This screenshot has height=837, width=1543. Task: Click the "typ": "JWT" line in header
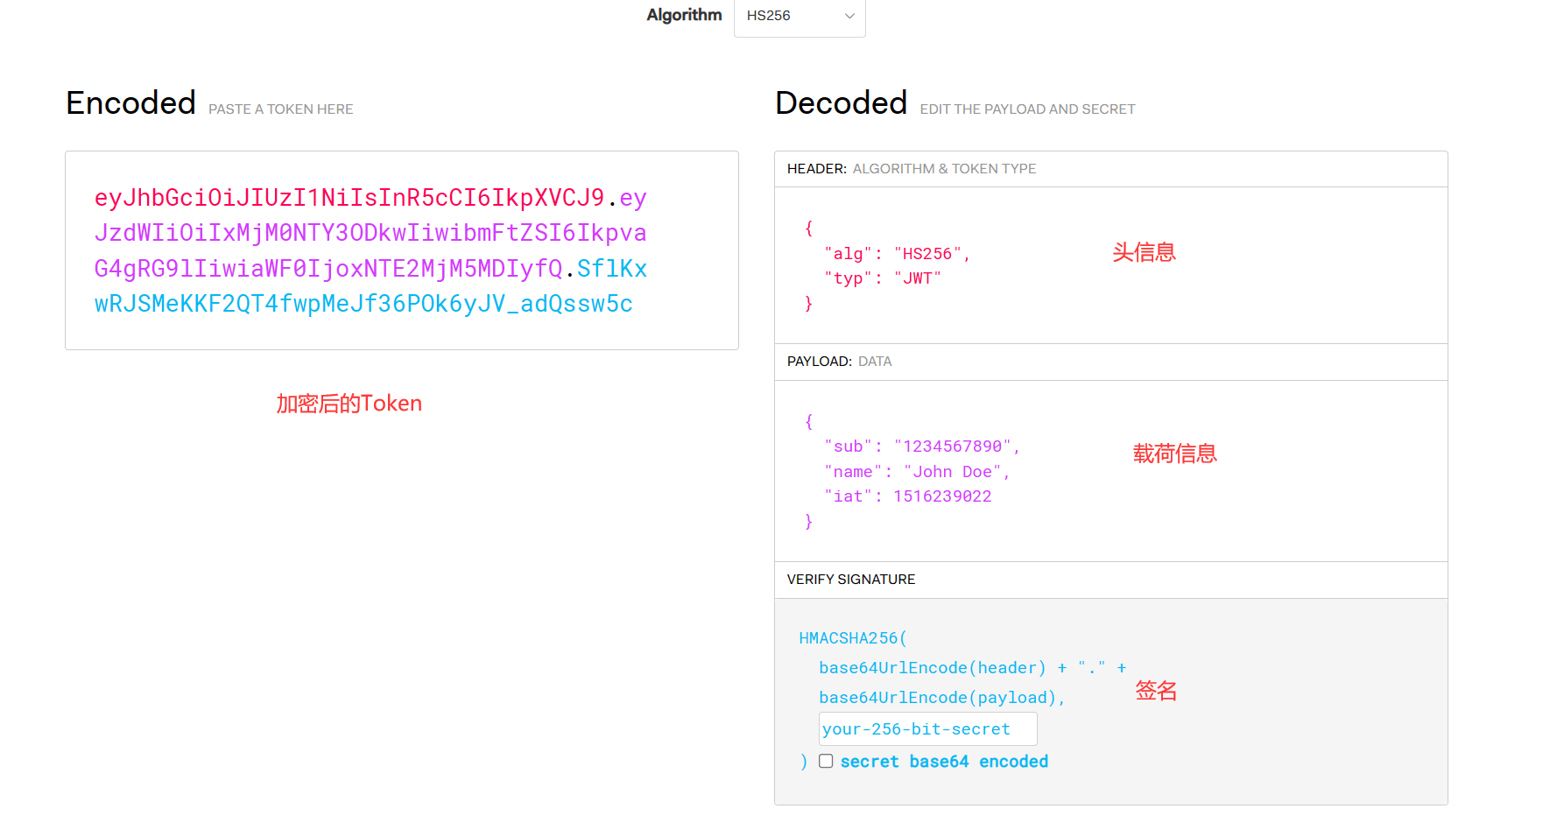point(882,278)
